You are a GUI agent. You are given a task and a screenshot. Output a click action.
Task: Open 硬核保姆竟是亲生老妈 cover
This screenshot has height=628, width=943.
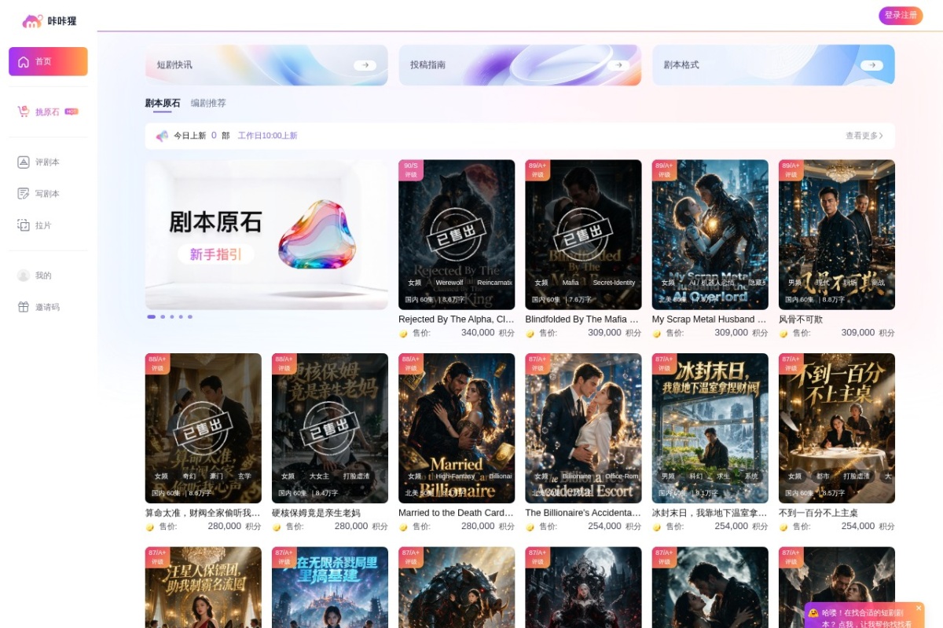[330, 428]
